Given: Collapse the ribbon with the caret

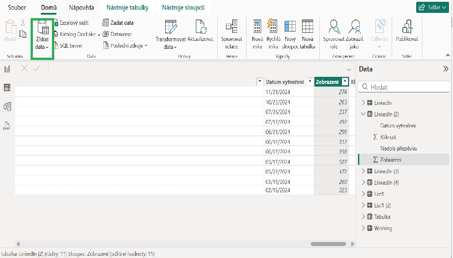Looking at the screenshot, I should point(448,55).
